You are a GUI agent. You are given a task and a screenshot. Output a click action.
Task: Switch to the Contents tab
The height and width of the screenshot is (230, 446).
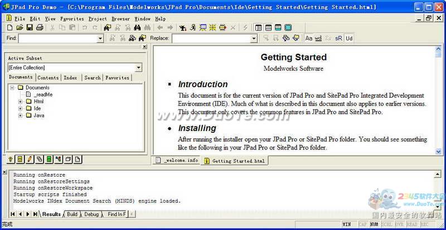coord(48,78)
